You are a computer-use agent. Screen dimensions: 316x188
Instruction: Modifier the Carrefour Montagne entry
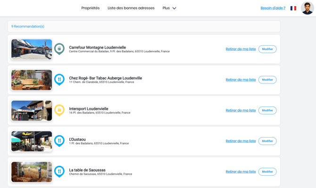[267, 49]
